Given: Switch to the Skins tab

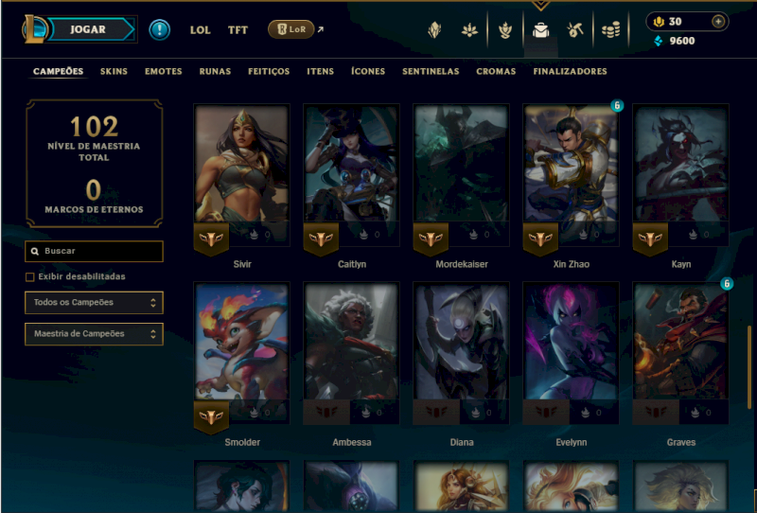Looking at the screenshot, I should pos(114,71).
